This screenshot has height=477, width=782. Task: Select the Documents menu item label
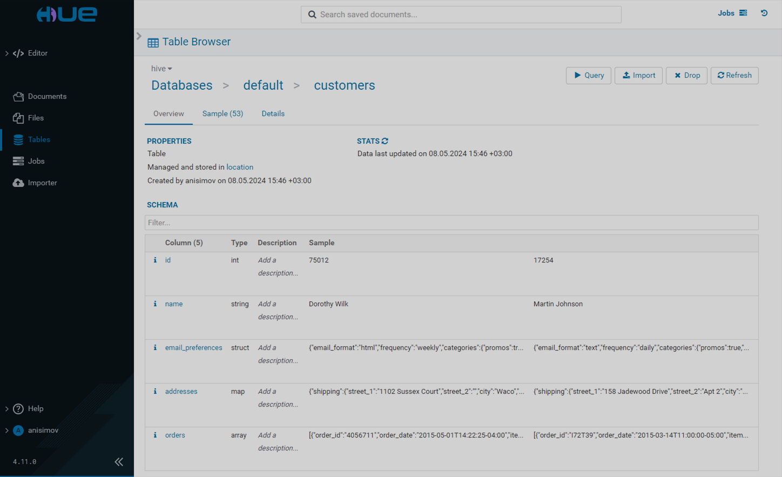pos(47,96)
